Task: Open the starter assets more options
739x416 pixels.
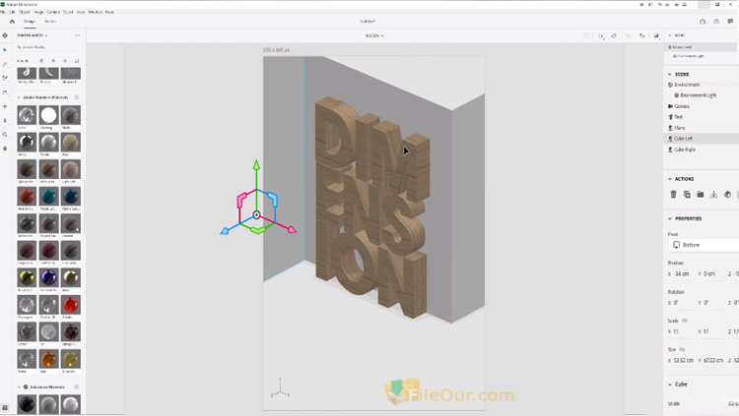Action: click(78, 35)
